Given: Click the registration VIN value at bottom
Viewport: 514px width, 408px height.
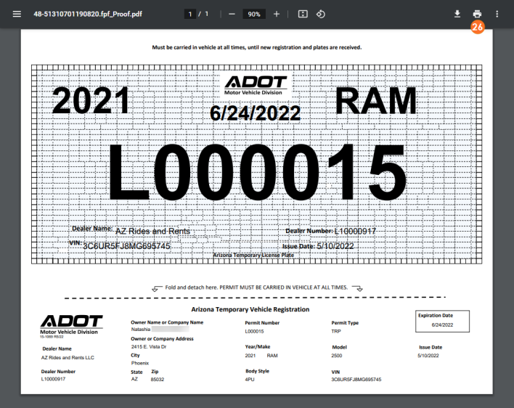Looking at the screenshot, I should 356,380.
